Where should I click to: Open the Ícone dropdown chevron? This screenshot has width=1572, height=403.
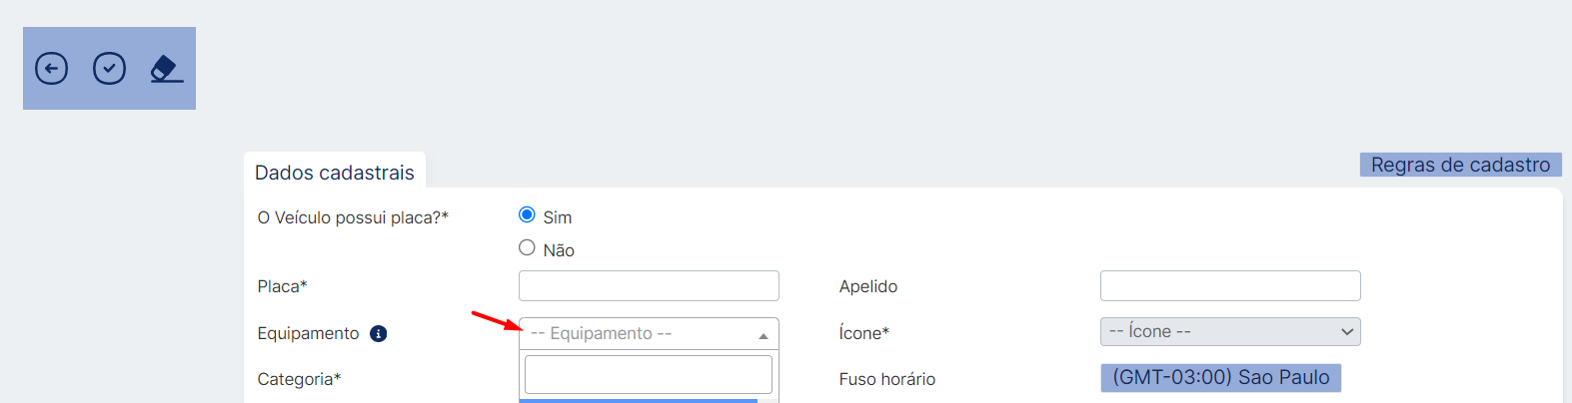click(1346, 332)
